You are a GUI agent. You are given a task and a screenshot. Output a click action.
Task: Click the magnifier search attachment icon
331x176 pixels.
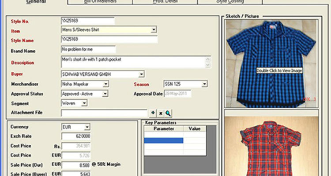click(x=168, y=113)
